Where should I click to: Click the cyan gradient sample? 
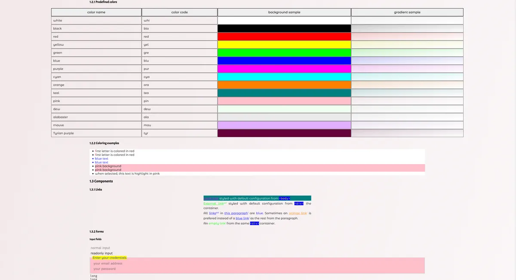[x=407, y=76]
